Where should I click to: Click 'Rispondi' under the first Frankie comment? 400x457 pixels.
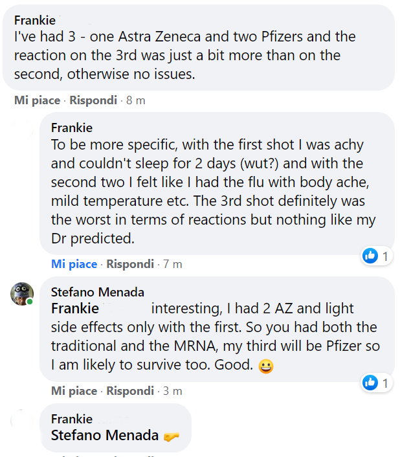tap(93, 100)
